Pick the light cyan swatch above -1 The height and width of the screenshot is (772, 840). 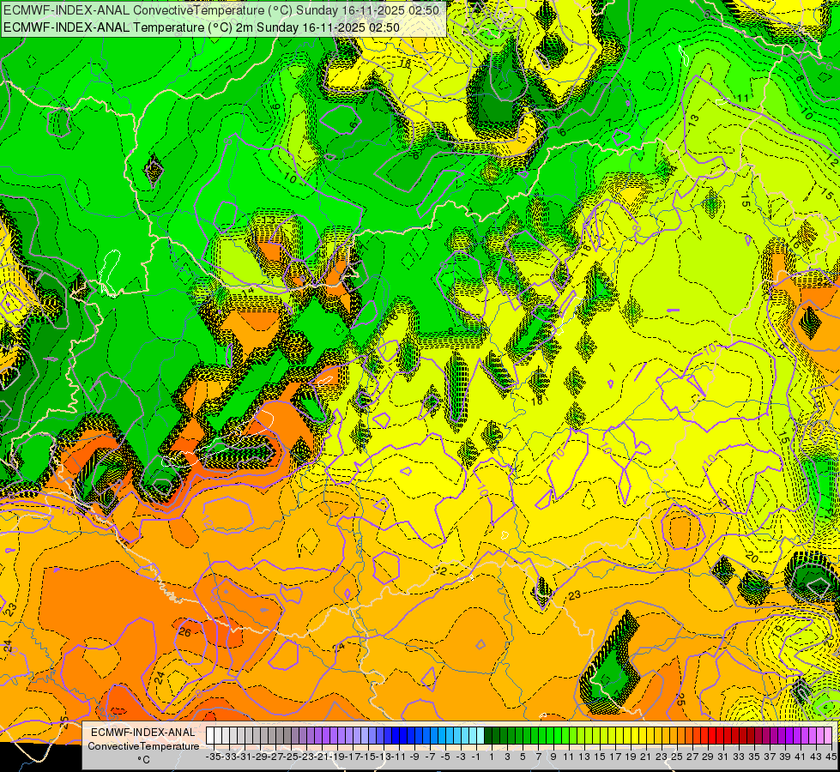473,735
